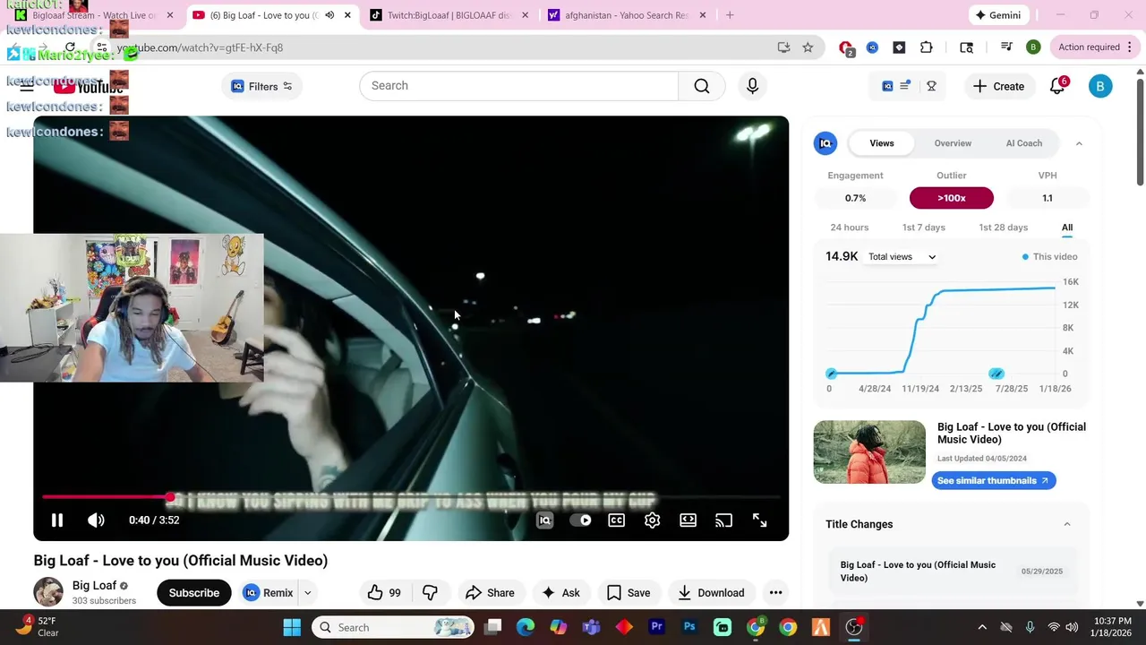Switch to afghanistan Yahoo Search tab
Screen dimensions: 1146x645
pyautogui.click(x=627, y=15)
